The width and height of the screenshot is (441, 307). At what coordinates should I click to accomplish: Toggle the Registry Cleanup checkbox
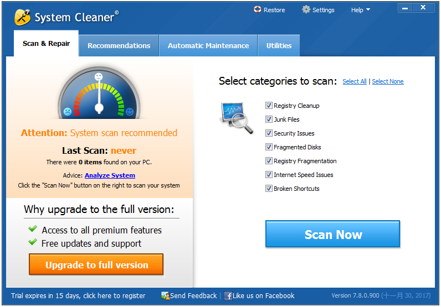point(269,105)
